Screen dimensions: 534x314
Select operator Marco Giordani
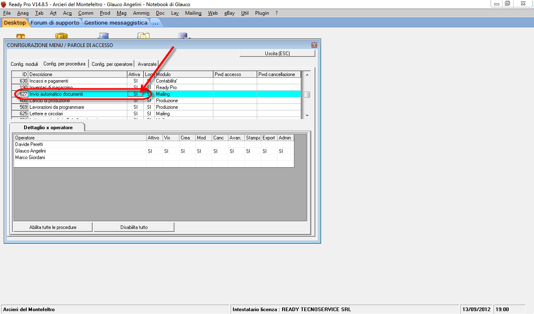tap(80, 157)
